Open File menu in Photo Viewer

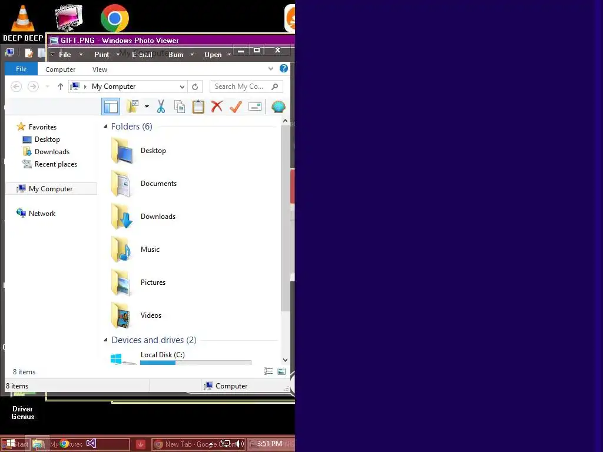(x=65, y=55)
